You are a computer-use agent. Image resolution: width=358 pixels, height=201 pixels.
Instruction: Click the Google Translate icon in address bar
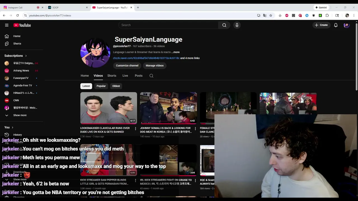[x=265, y=15]
